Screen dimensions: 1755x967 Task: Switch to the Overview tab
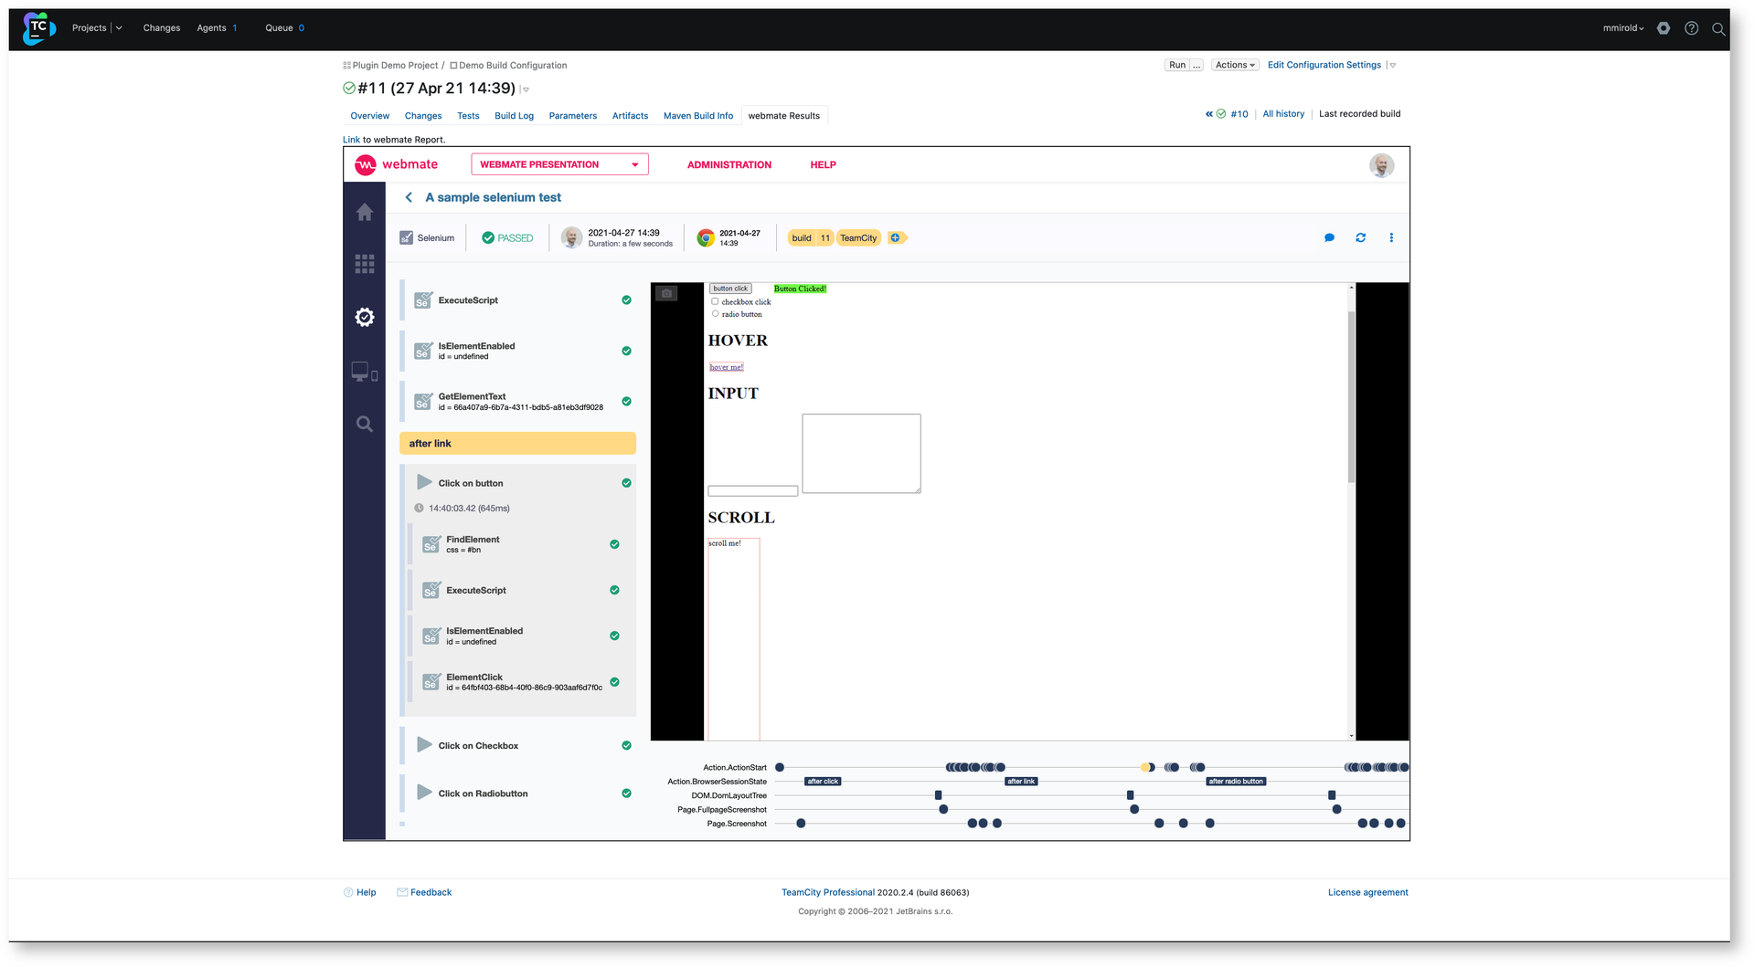pos(370,116)
